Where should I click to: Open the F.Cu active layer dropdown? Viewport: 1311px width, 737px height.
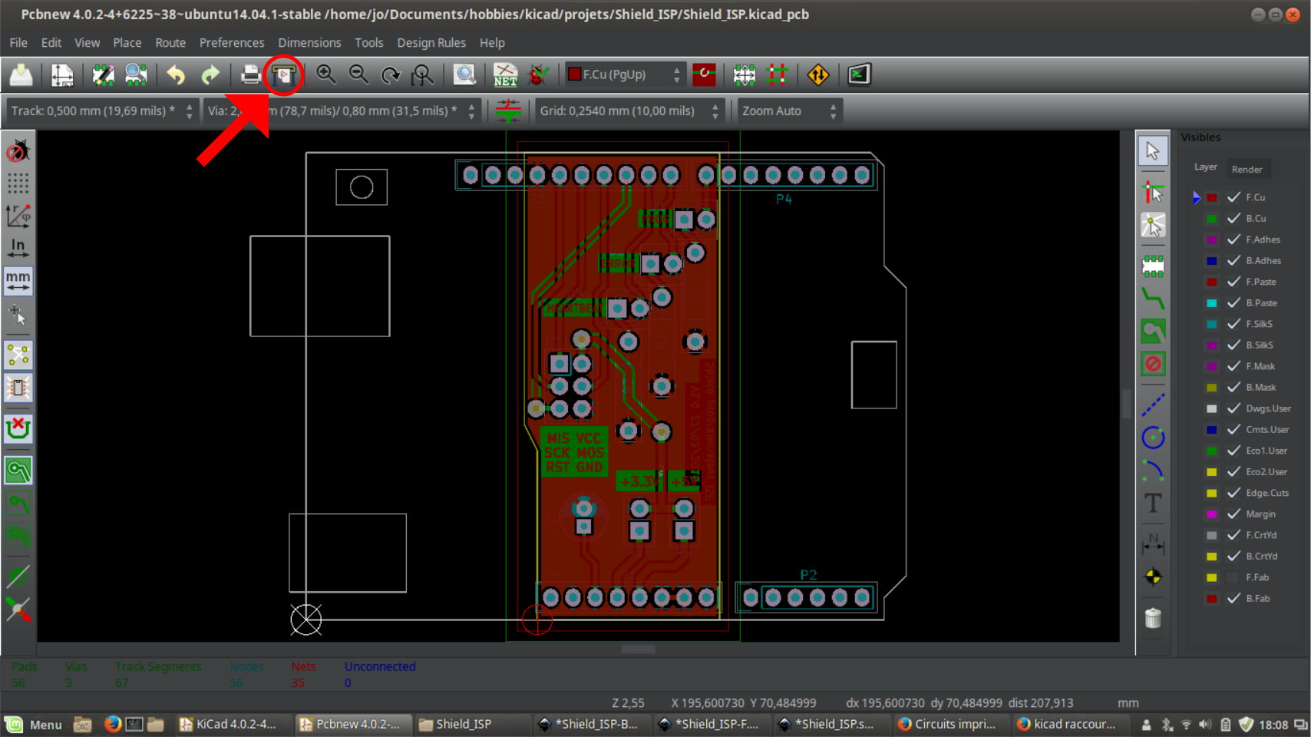click(x=624, y=74)
